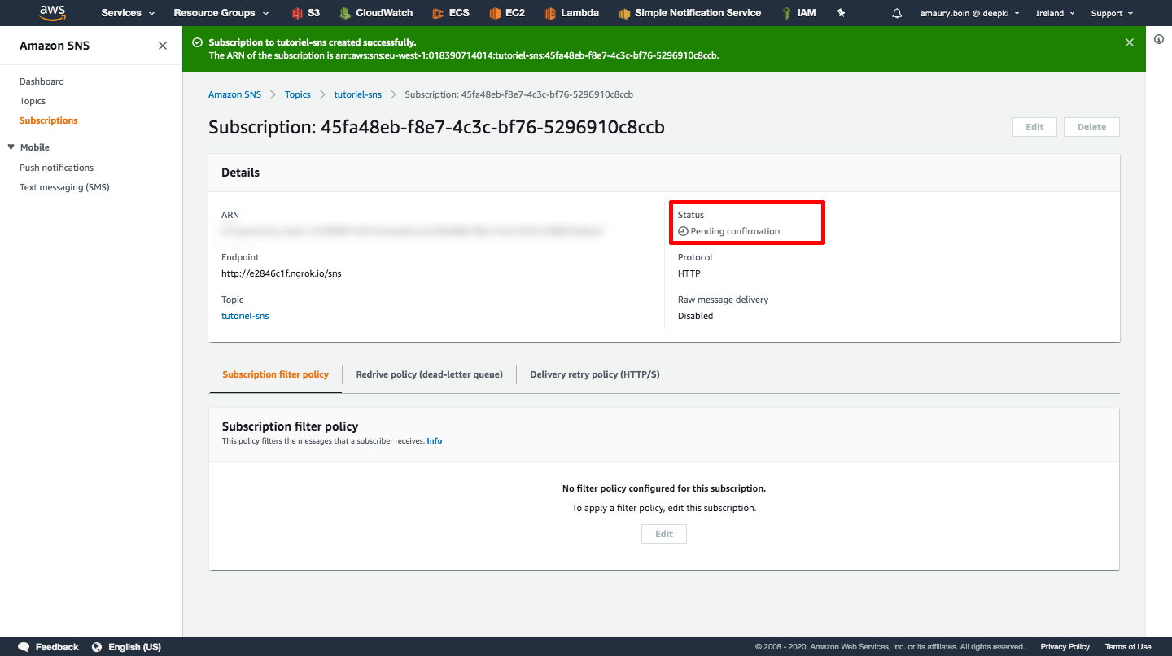This screenshot has width=1172, height=656.
Task: Click the Edit button beside the subscription title
Action: (1034, 127)
